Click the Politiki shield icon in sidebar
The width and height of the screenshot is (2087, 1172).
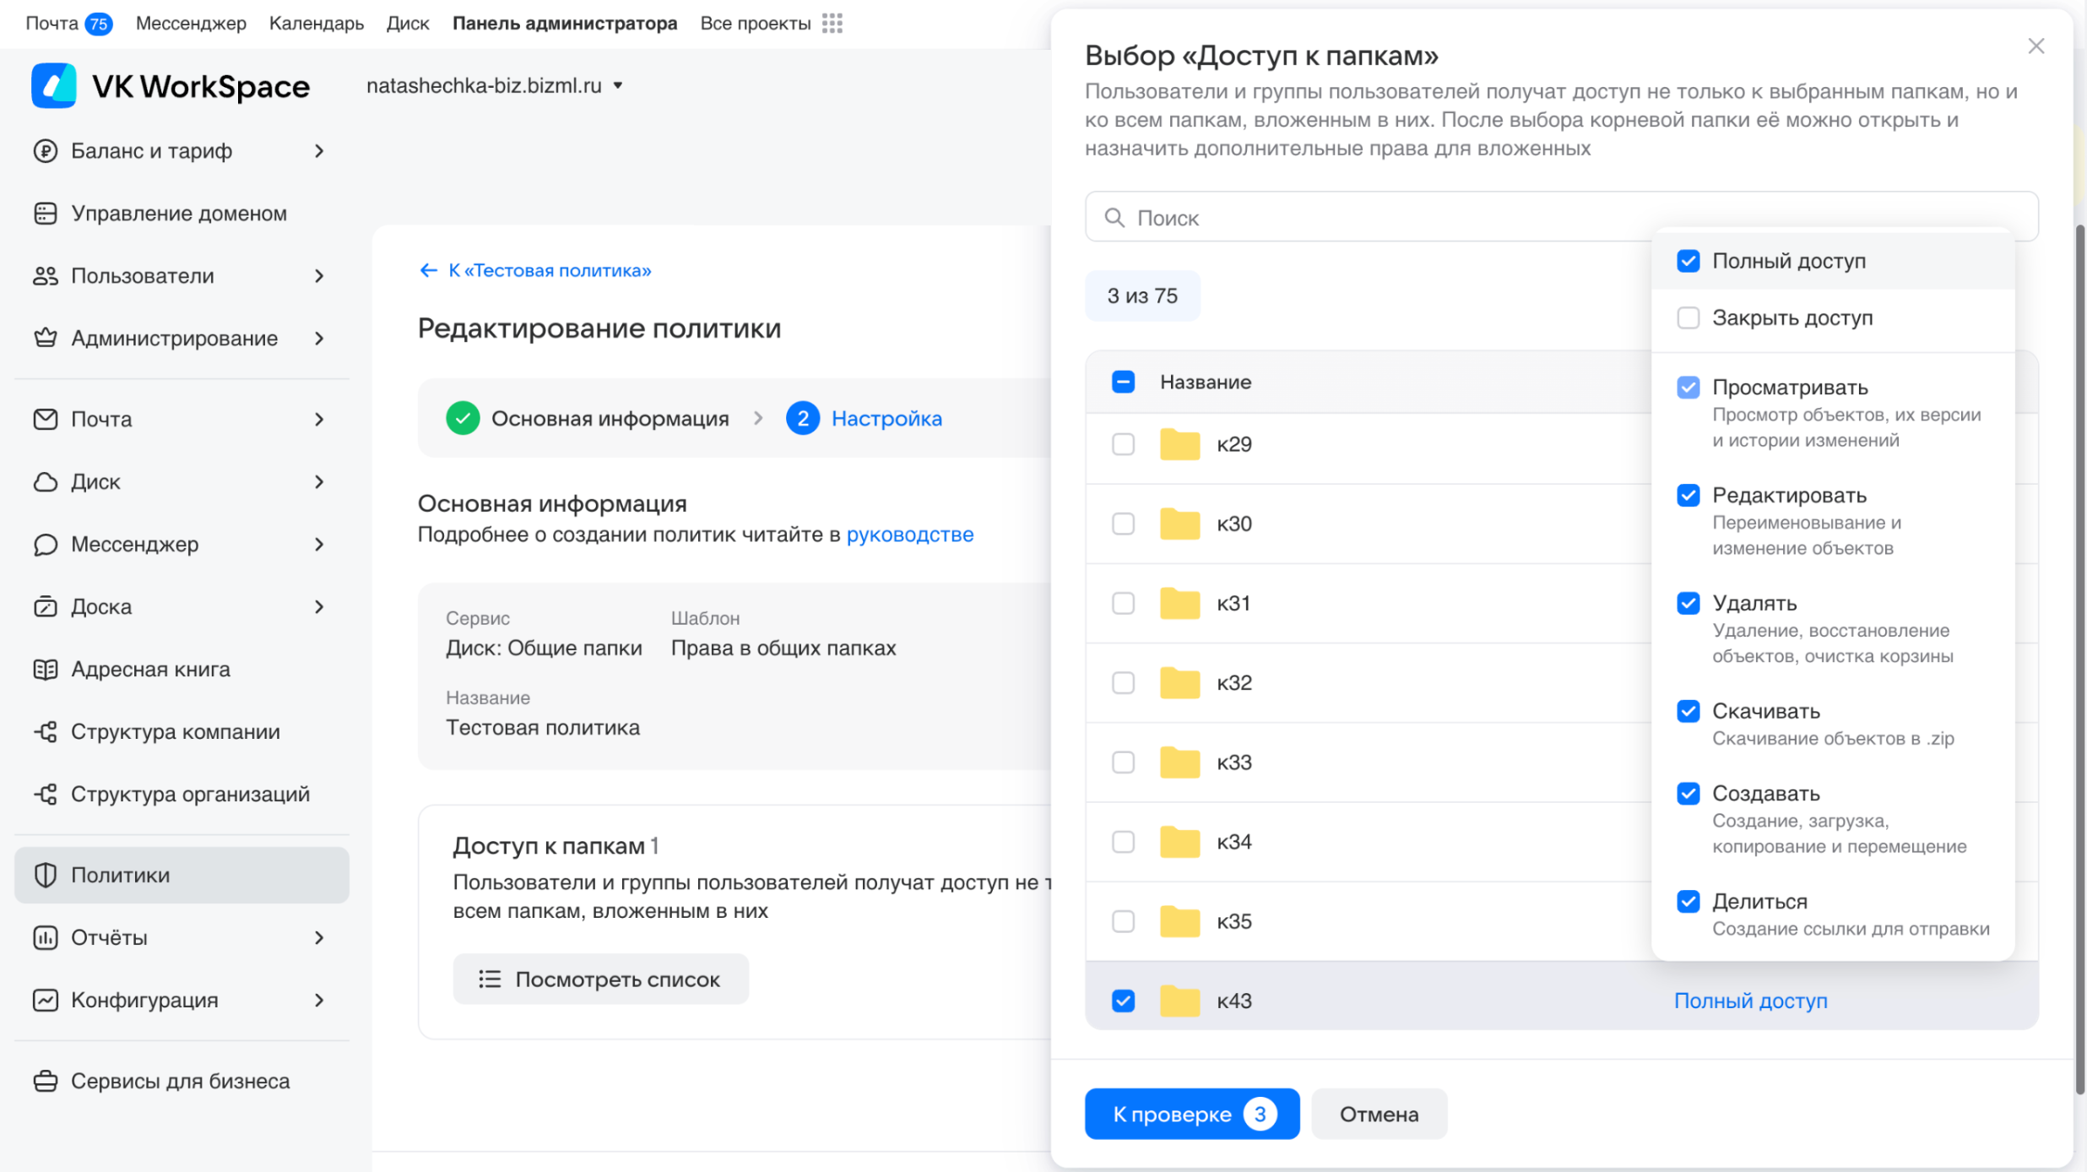pos(45,875)
